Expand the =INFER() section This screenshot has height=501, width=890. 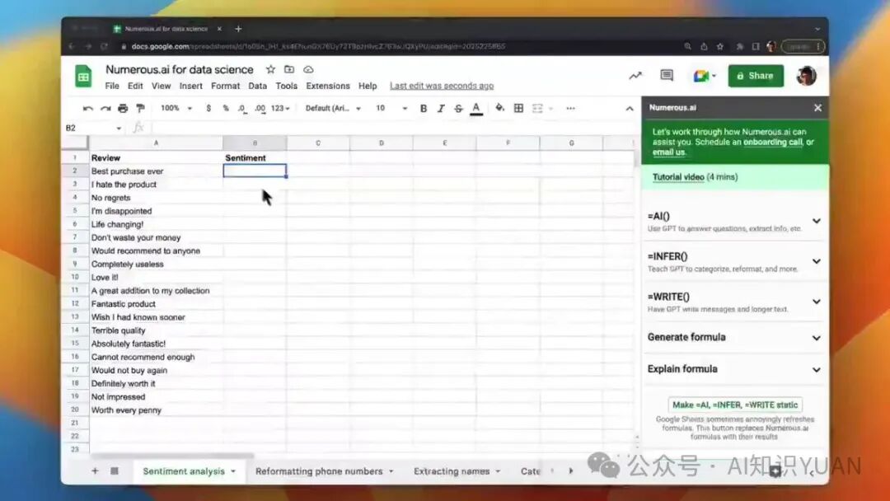pyautogui.click(x=816, y=261)
